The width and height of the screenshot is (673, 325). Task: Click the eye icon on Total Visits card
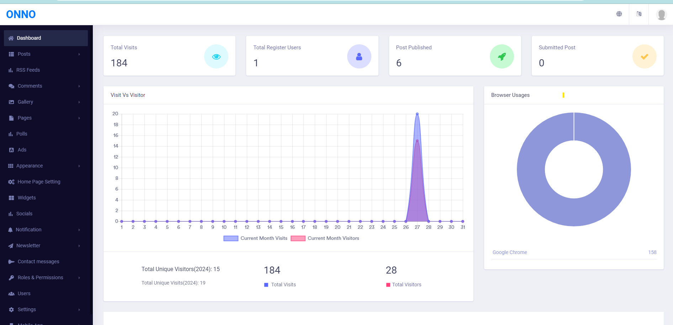pos(216,56)
